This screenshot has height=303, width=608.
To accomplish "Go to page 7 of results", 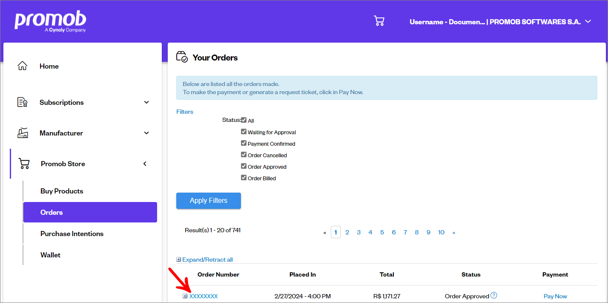I will point(405,232).
